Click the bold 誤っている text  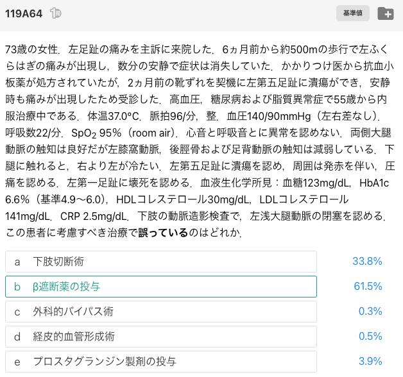pyautogui.click(x=163, y=233)
